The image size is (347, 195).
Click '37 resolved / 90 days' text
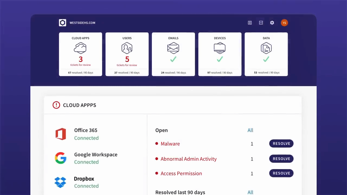pos(127,73)
